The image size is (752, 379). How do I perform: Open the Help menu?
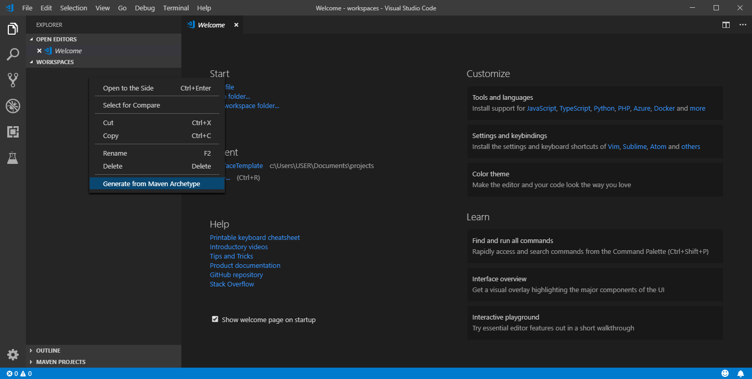pos(204,8)
